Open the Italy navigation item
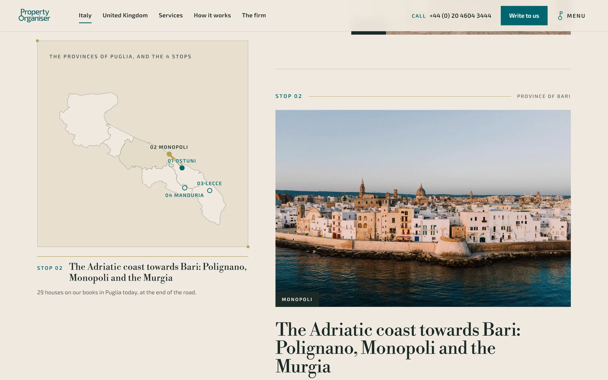The image size is (608, 380). click(x=85, y=15)
